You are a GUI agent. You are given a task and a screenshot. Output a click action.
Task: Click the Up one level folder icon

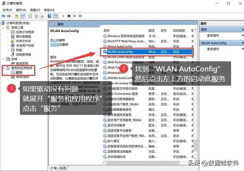tap(17, 16)
